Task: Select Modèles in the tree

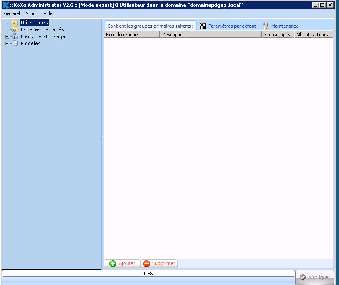Action: pyautogui.click(x=30, y=43)
